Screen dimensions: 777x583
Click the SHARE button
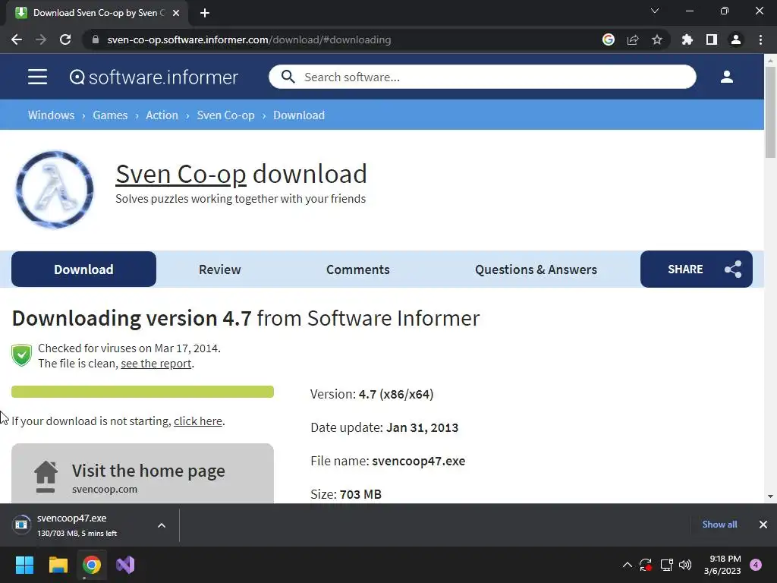point(697,269)
